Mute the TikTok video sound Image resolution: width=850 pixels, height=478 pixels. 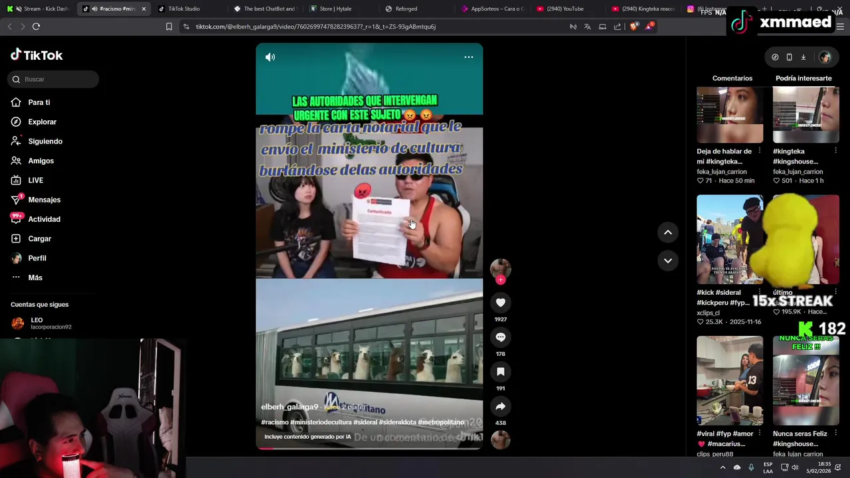pos(270,57)
